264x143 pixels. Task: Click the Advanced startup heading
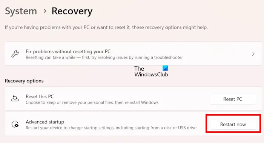click(45, 122)
